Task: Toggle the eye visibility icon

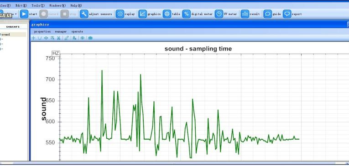Action: tap(83, 38)
